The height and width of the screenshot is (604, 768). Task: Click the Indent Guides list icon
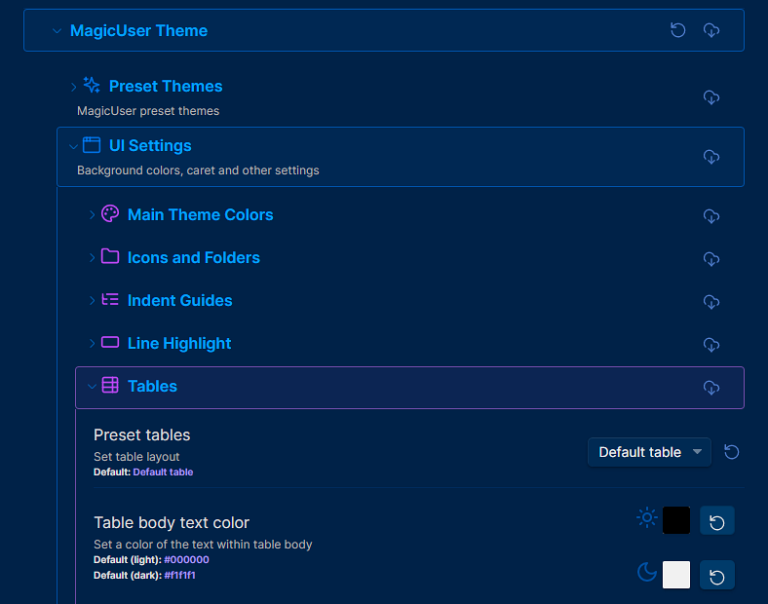(x=110, y=299)
